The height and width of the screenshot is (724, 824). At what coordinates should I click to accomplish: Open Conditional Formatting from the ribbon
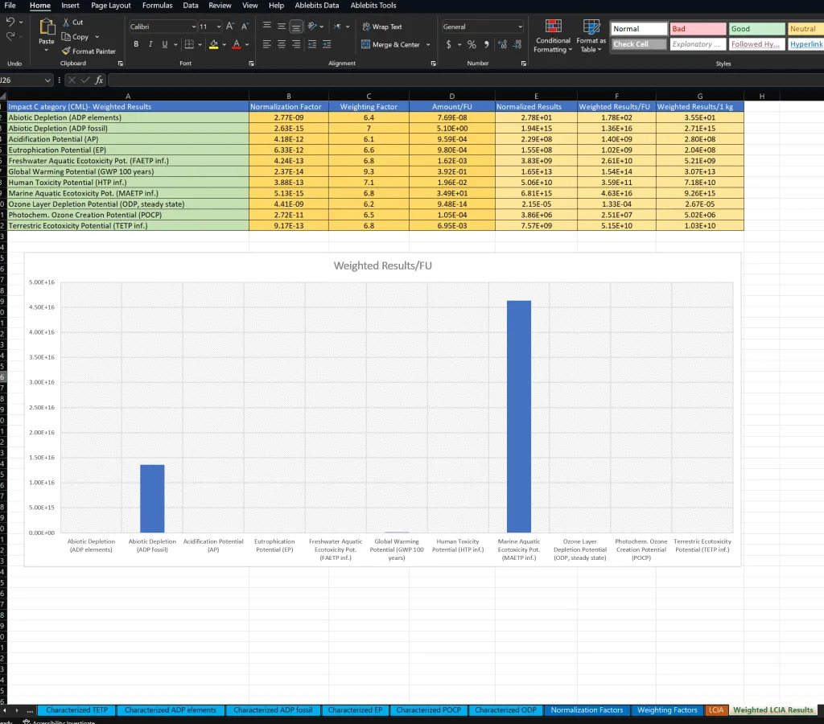[552, 34]
